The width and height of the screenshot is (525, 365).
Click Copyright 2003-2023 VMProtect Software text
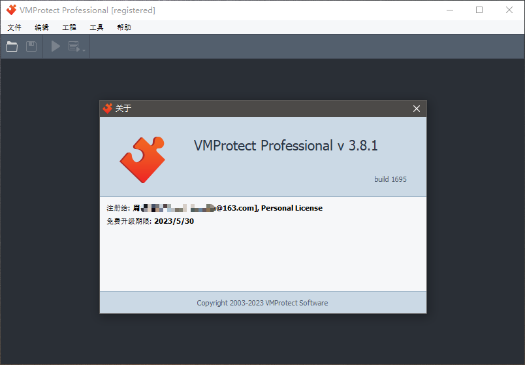(262, 303)
